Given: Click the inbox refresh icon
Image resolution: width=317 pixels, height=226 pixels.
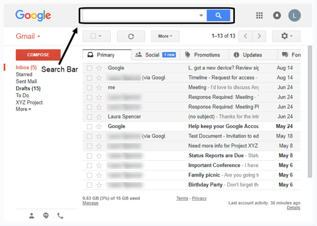Looking at the screenshot, I should tap(131, 36).
